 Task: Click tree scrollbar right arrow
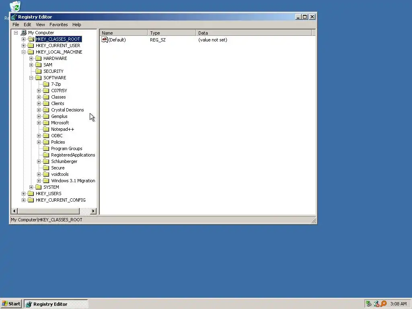(x=93, y=211)
